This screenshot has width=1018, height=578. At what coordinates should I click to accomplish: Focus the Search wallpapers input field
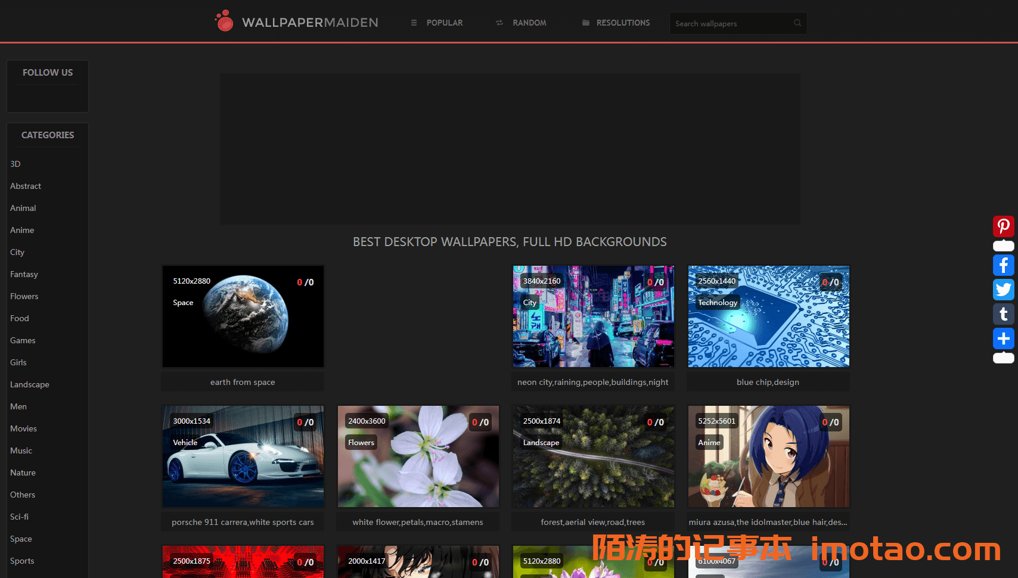pos(730,23)
